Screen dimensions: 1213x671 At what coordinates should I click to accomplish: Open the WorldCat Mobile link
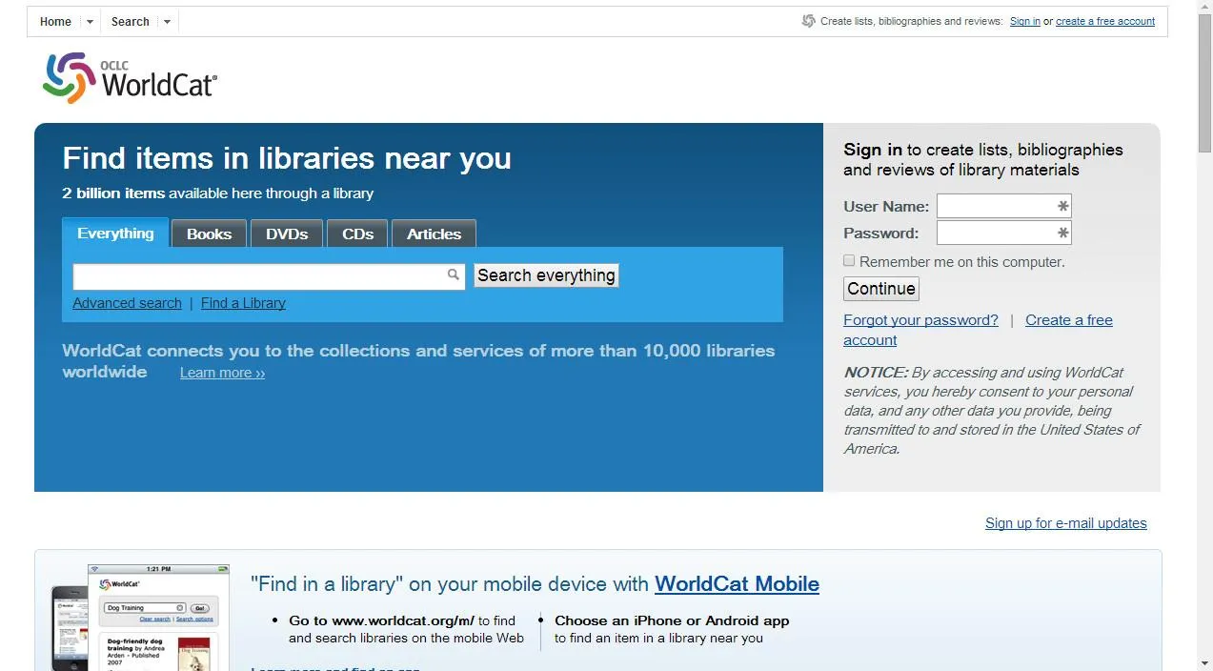pos(737,583)
